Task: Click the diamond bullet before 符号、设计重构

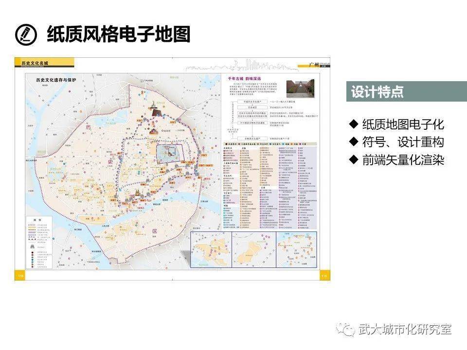Action: click(354, 141)
